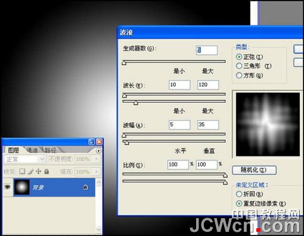Screen dimensions: 304x236
Task: Click 波长 minimum wavelength slider handle
Action: 125,96
